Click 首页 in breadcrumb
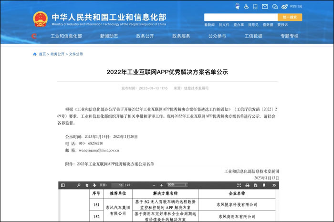Screen dimensions: 334x222 [x=42, y=54]
